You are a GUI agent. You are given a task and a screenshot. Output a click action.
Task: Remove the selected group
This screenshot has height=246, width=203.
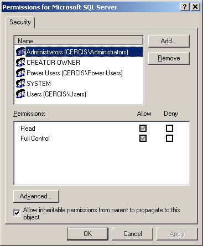pos(169,58)
